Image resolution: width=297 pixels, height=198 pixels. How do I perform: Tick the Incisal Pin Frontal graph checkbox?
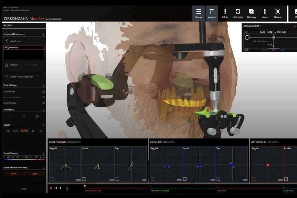pyautogui.click(x=185, y=179)
